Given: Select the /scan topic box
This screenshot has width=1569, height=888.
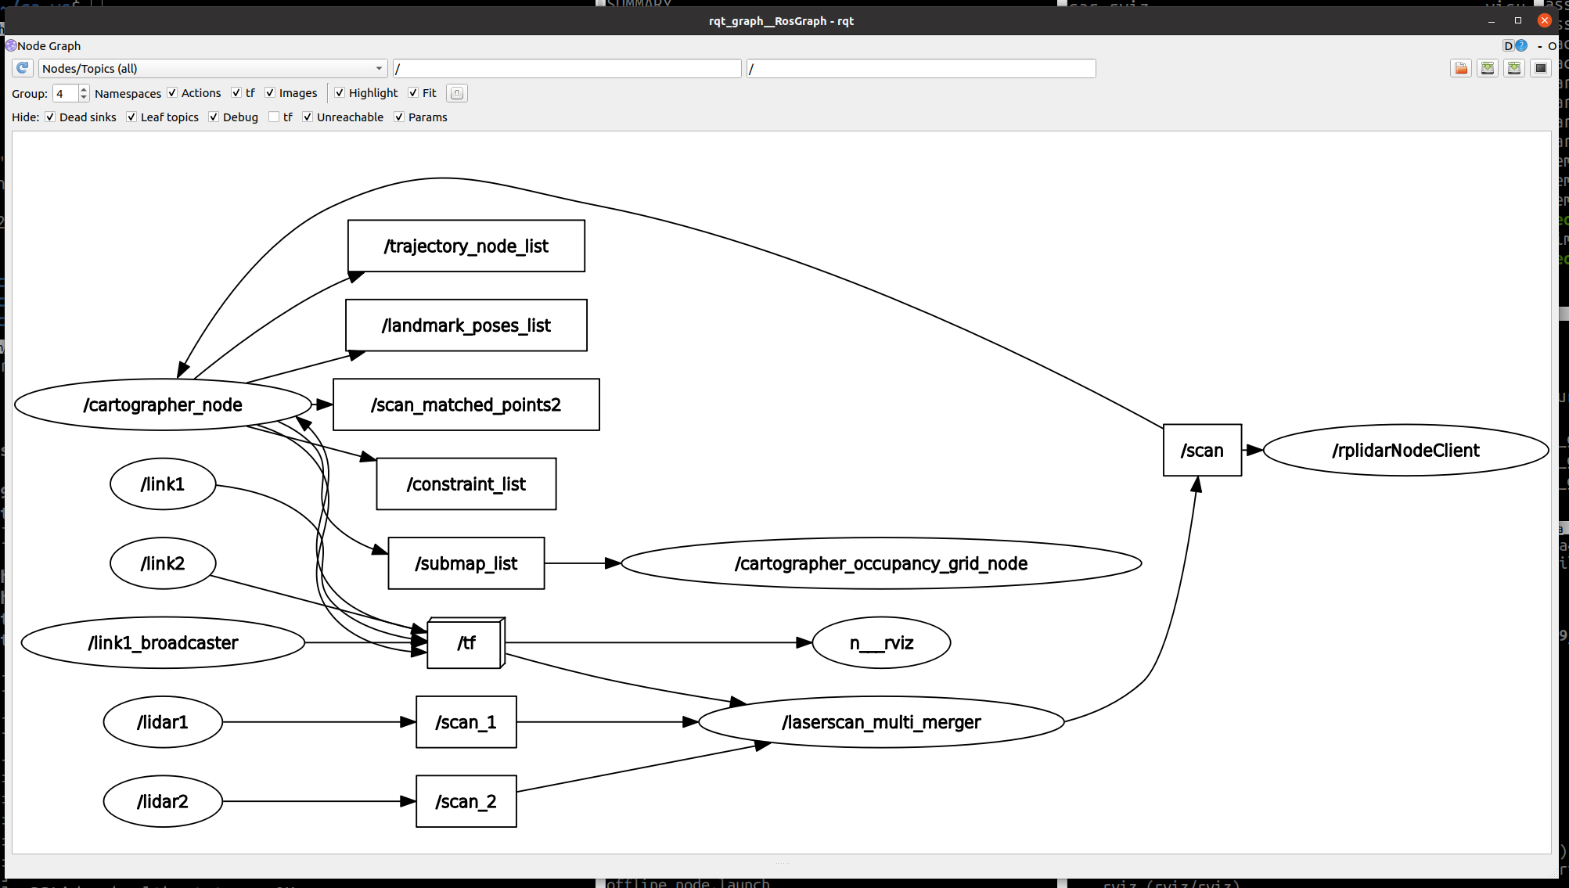Looking at the screenshot, I should (1203, 450).
